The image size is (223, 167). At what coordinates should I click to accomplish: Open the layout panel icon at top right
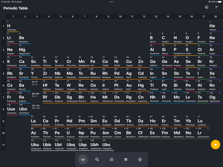(x=207, y=7)
